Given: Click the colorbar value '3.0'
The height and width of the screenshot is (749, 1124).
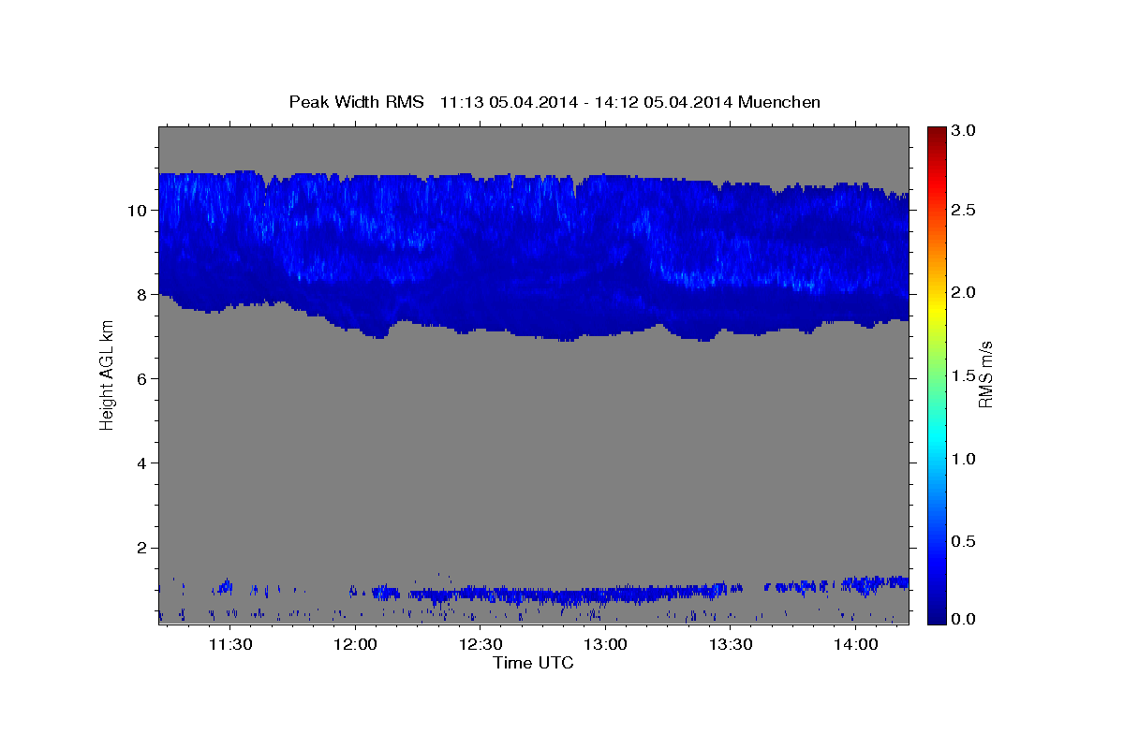Looking at the screenshot, I should tap(963, 130).
